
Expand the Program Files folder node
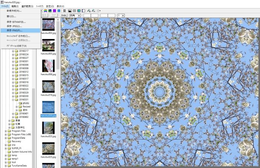point(6,130)
